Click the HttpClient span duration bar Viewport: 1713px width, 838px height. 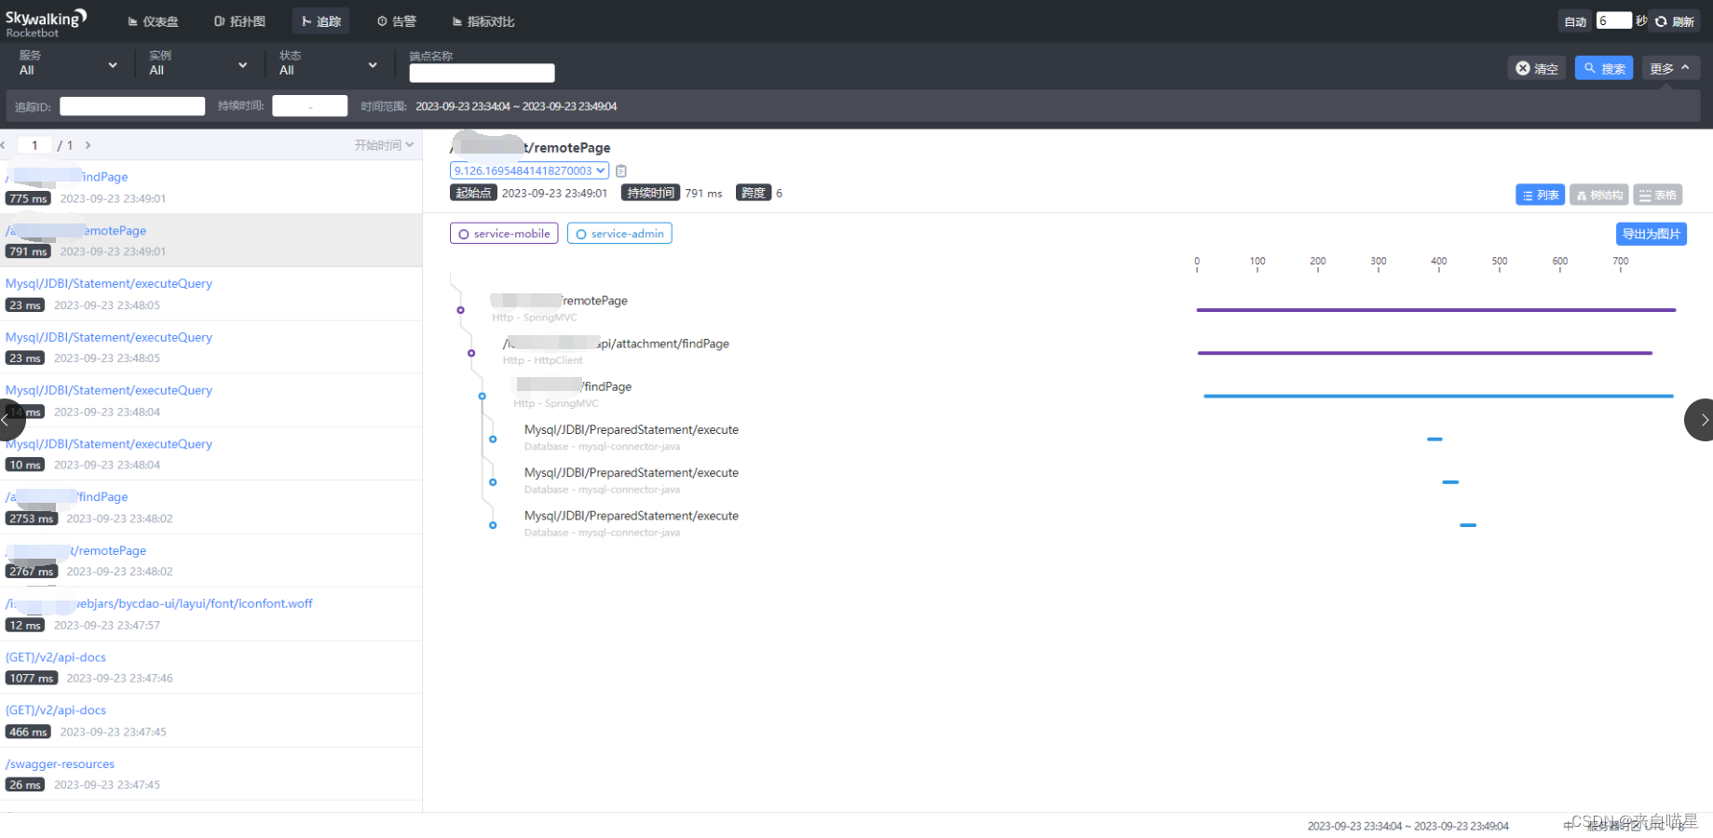pos(1424,353)
